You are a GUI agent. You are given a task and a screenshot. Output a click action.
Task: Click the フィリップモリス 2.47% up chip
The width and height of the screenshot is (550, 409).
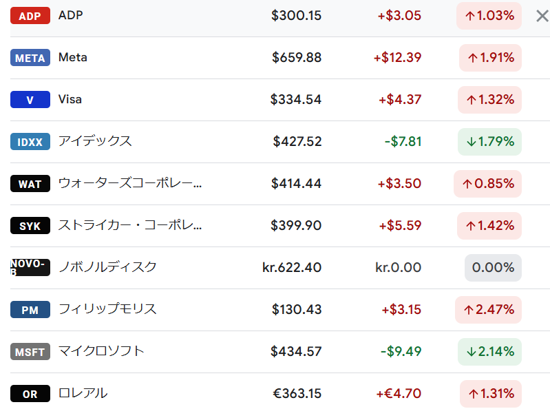489,310
